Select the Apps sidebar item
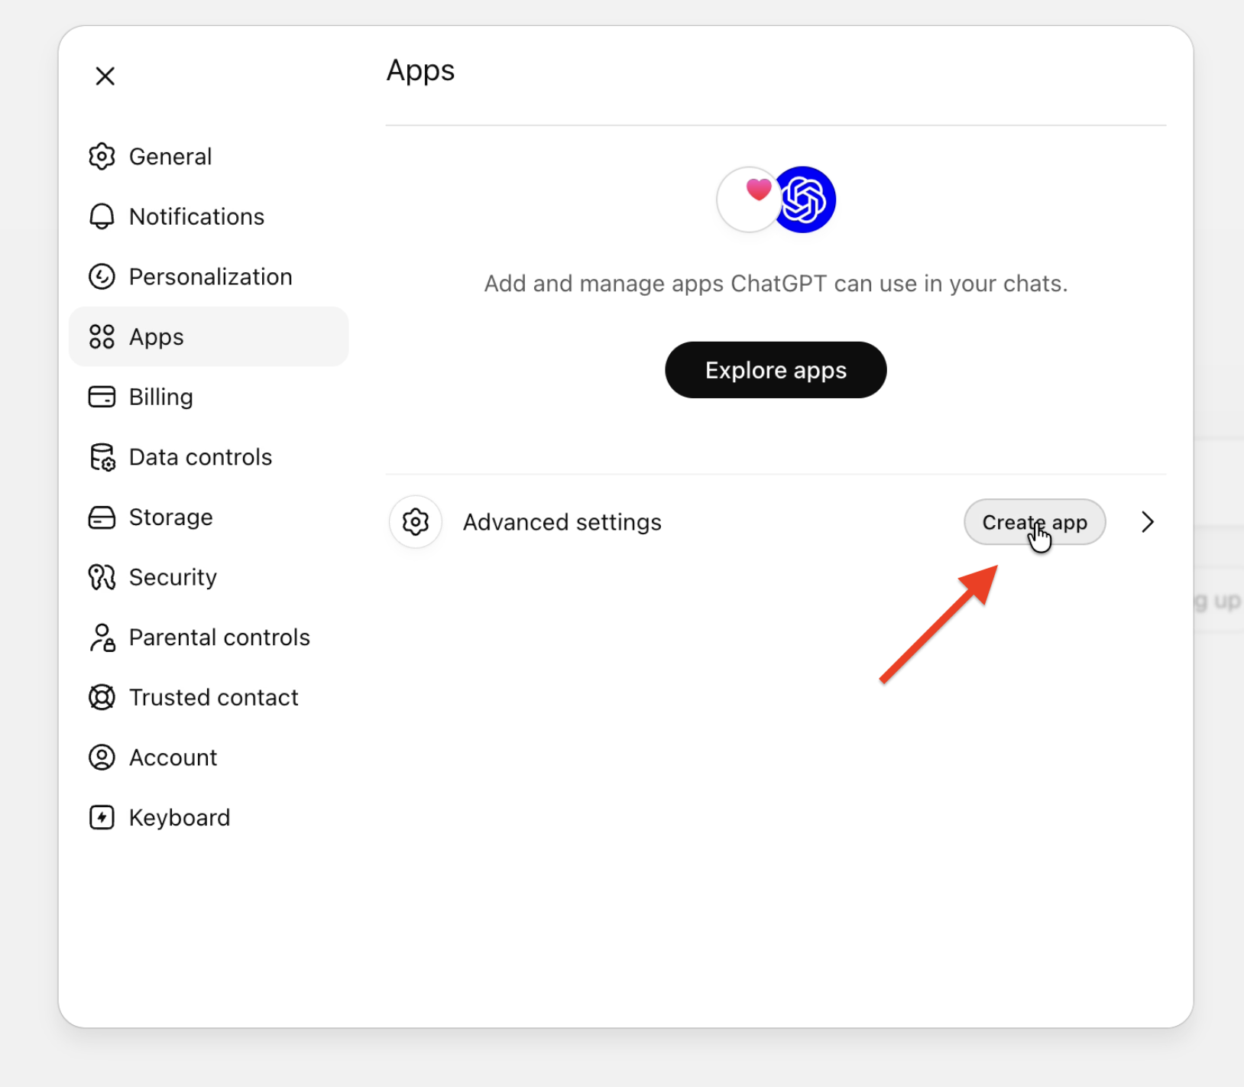The image size is (1244, 1087). pos(209,336)
